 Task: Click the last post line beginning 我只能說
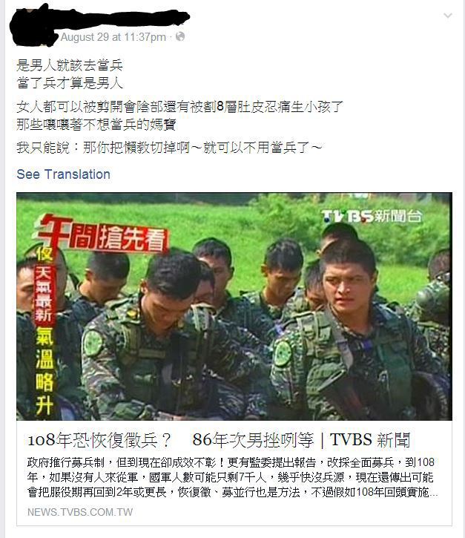pos(169,148)
